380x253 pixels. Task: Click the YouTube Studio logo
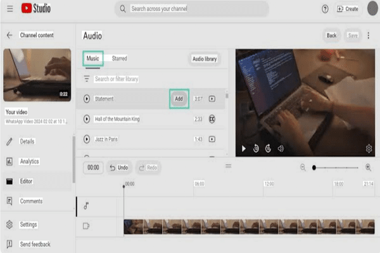(36, 8)
